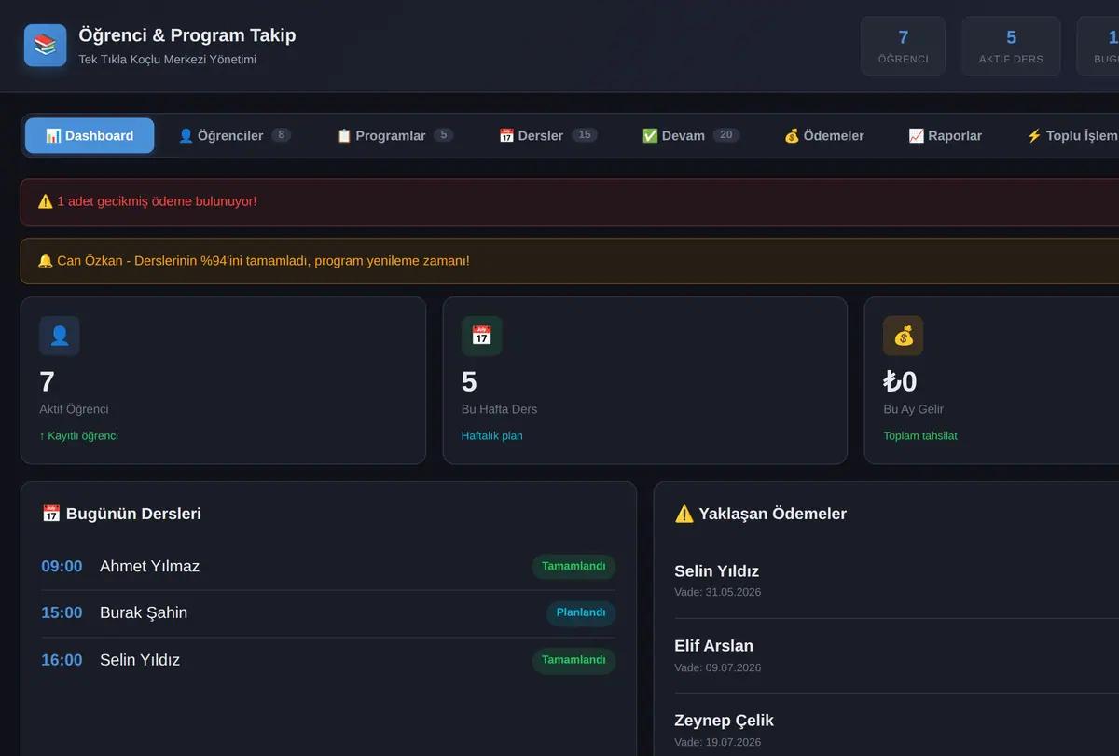Click the "Yaklaşan Ödemeler" section heading
1119x756 pixels.
coord(760,514)
